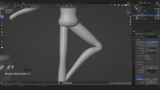The width and height of the screenshot is (160, 90).
Task: Select the Move tool
Action: 2,17
